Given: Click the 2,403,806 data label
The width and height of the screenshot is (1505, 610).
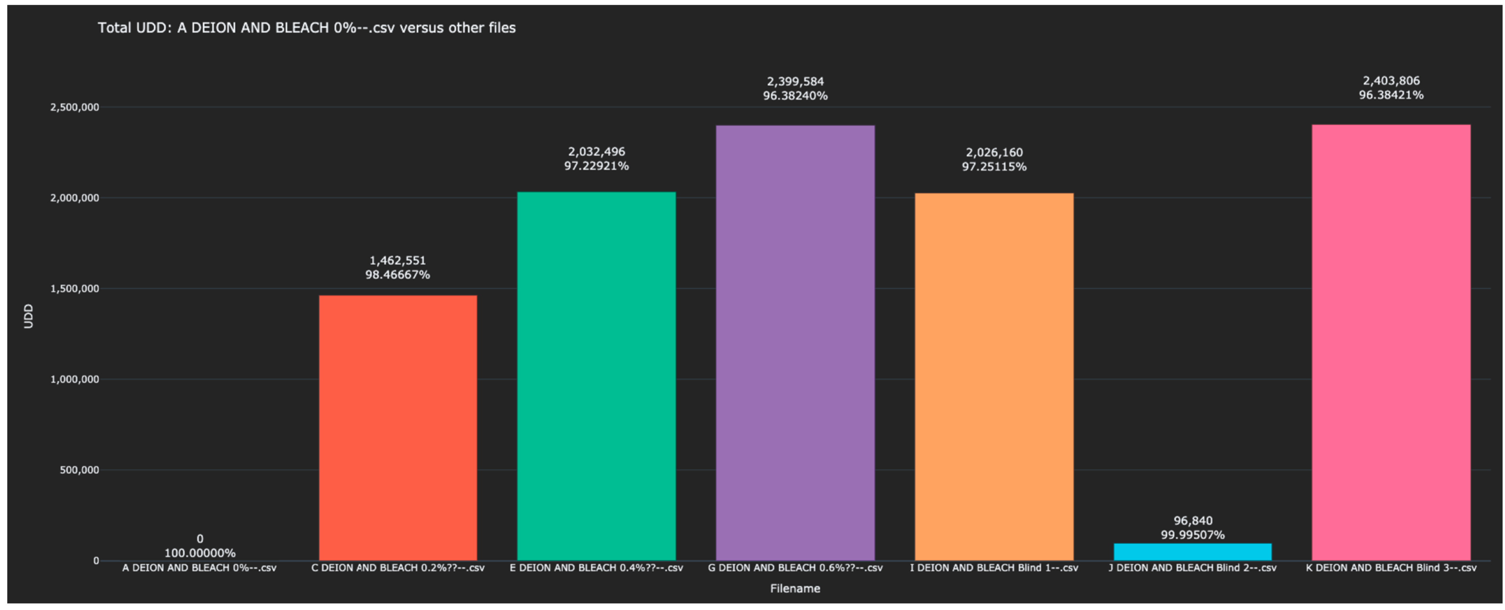Looking at the screenshot, I should click(x=1391, y=81).
